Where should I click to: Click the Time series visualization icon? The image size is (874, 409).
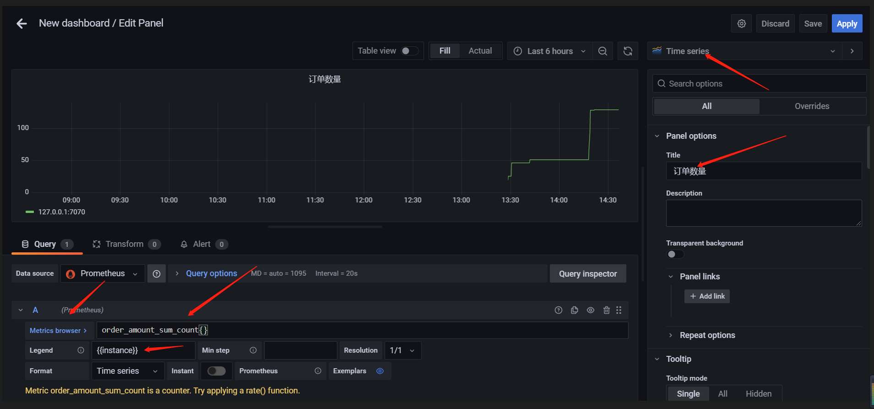657,51
